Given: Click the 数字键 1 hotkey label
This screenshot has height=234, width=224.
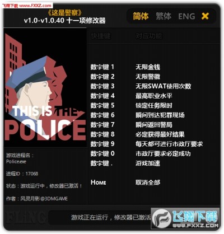Looking at the screenshot, I should point(102,67).
